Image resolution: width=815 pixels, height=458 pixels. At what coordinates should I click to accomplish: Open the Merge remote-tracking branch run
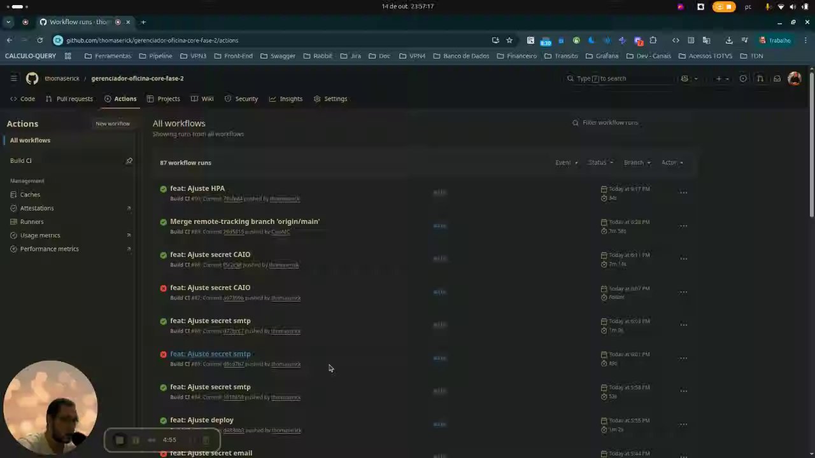(x=244, y=221)
